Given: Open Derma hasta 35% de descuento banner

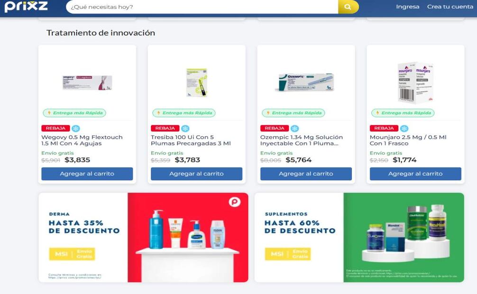Looking at the screenshot, I should click(x=143, y=238).
